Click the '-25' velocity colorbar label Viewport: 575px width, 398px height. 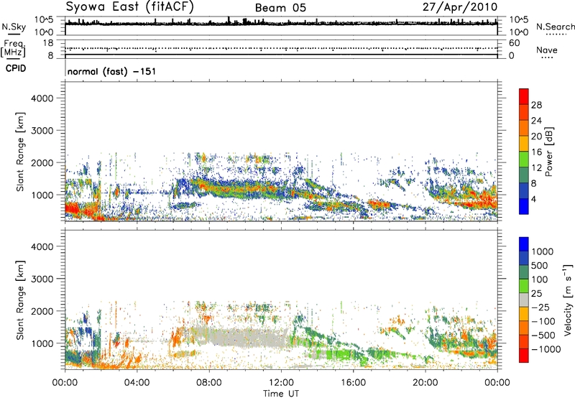[x=540, y=307]
